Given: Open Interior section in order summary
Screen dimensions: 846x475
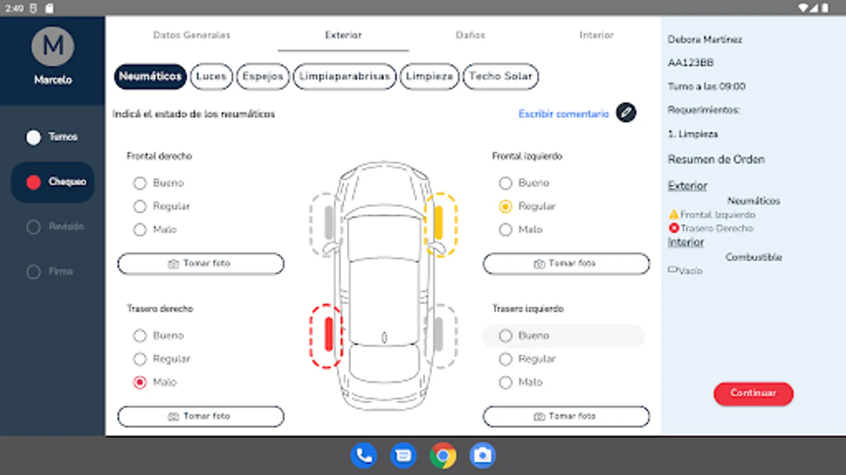Looking at the screenshot, I should [686, 242].
